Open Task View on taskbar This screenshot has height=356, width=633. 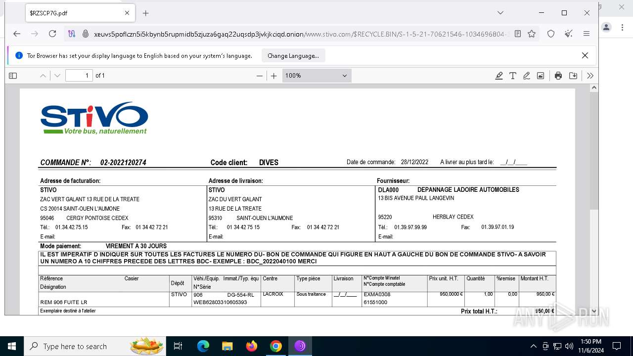click(x=178, y=346)
